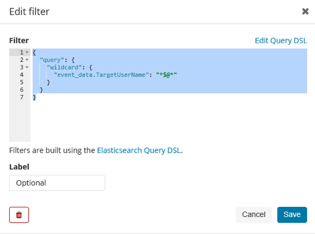Focus the optional Label input field
This screenshot has height=234, width=315.
point(57,183)
